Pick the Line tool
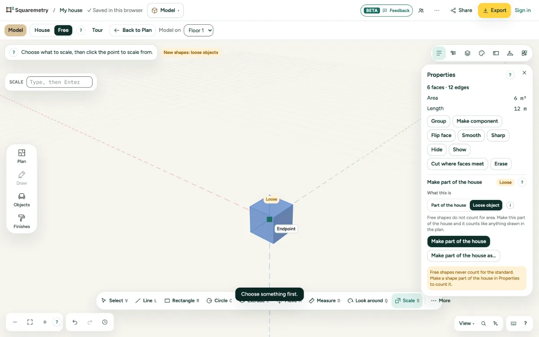Image resolution: width=539 pixels, height=337 pixels. tap(146, 301)
